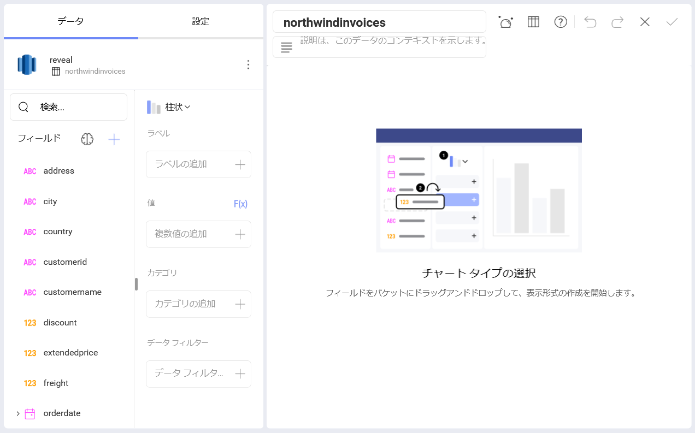Show the data grid view icon
695x433 pixels.
pyautogui.click(x=533, y=22)
